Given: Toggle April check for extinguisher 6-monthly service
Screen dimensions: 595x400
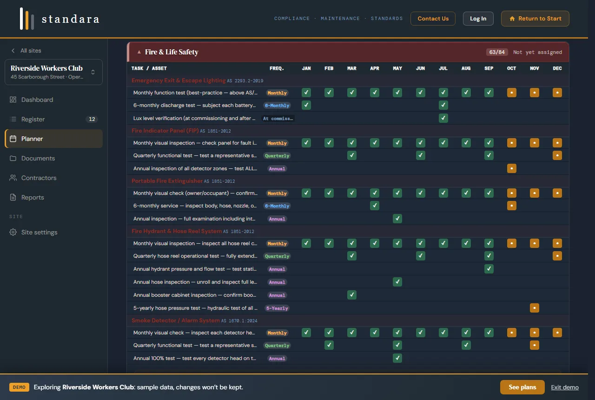Looking at the screenshot, I should (375, 206).
